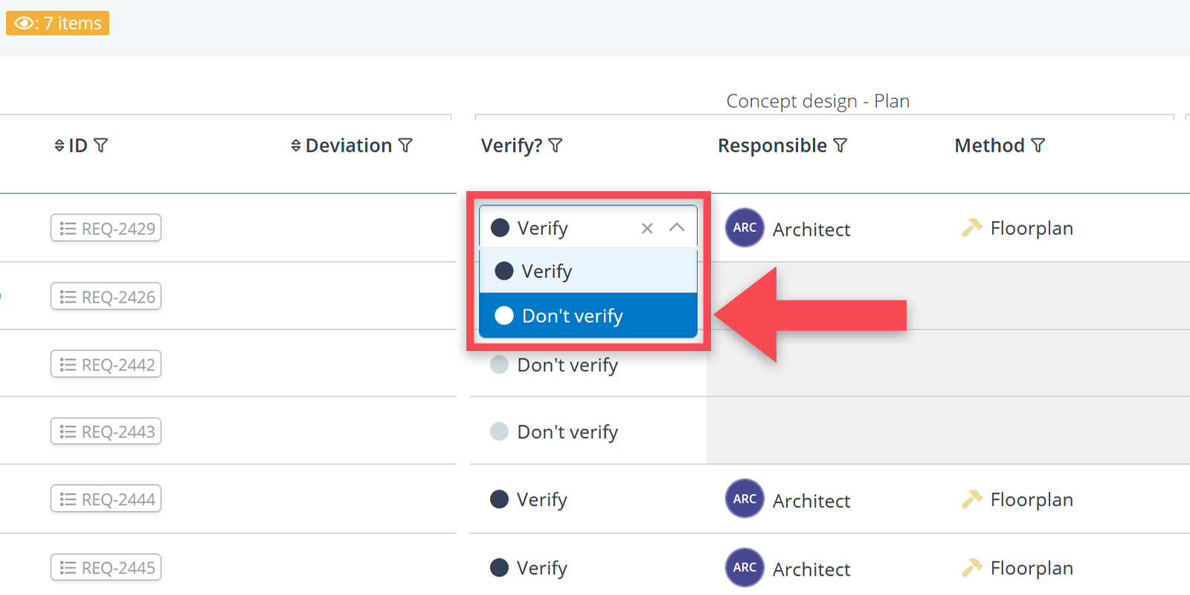The image size is (1190, 595).
Task: Click the filter icon next to ID
Action: pos(101,146)
